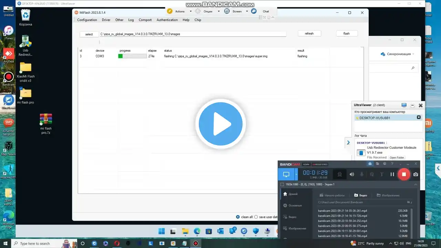441x248 pixels.
Task: Open the hide.me VPN desktop shortcut
Action: point(9,172)
